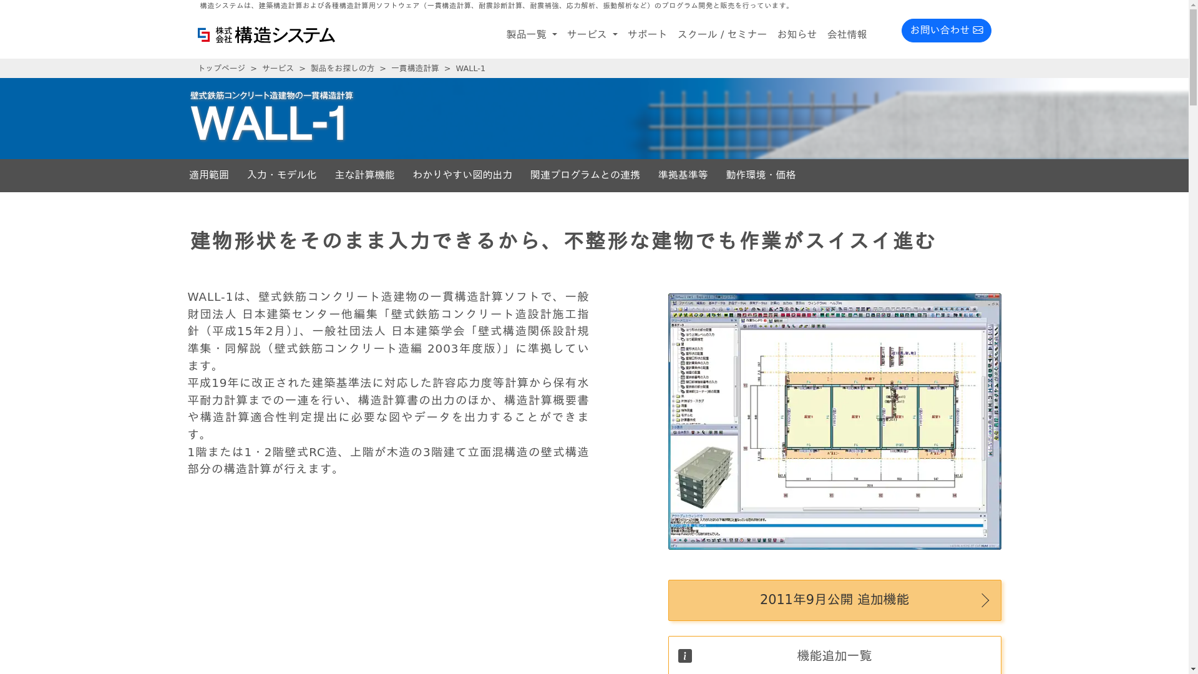Switch to 主な計算機能 tab
Image resolution: width=1198 pixels, height=674 pixels.
[364, 175]
